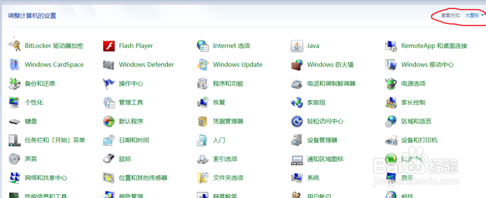Image resolution: width=486 pixels, height=198 pixels.
Task: Click the 程序和功能 icon
Action: 203,84
